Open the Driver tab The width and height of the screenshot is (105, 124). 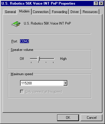coord(75,12)
